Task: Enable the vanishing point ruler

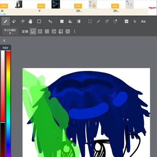Action: [x=54, y=31]
